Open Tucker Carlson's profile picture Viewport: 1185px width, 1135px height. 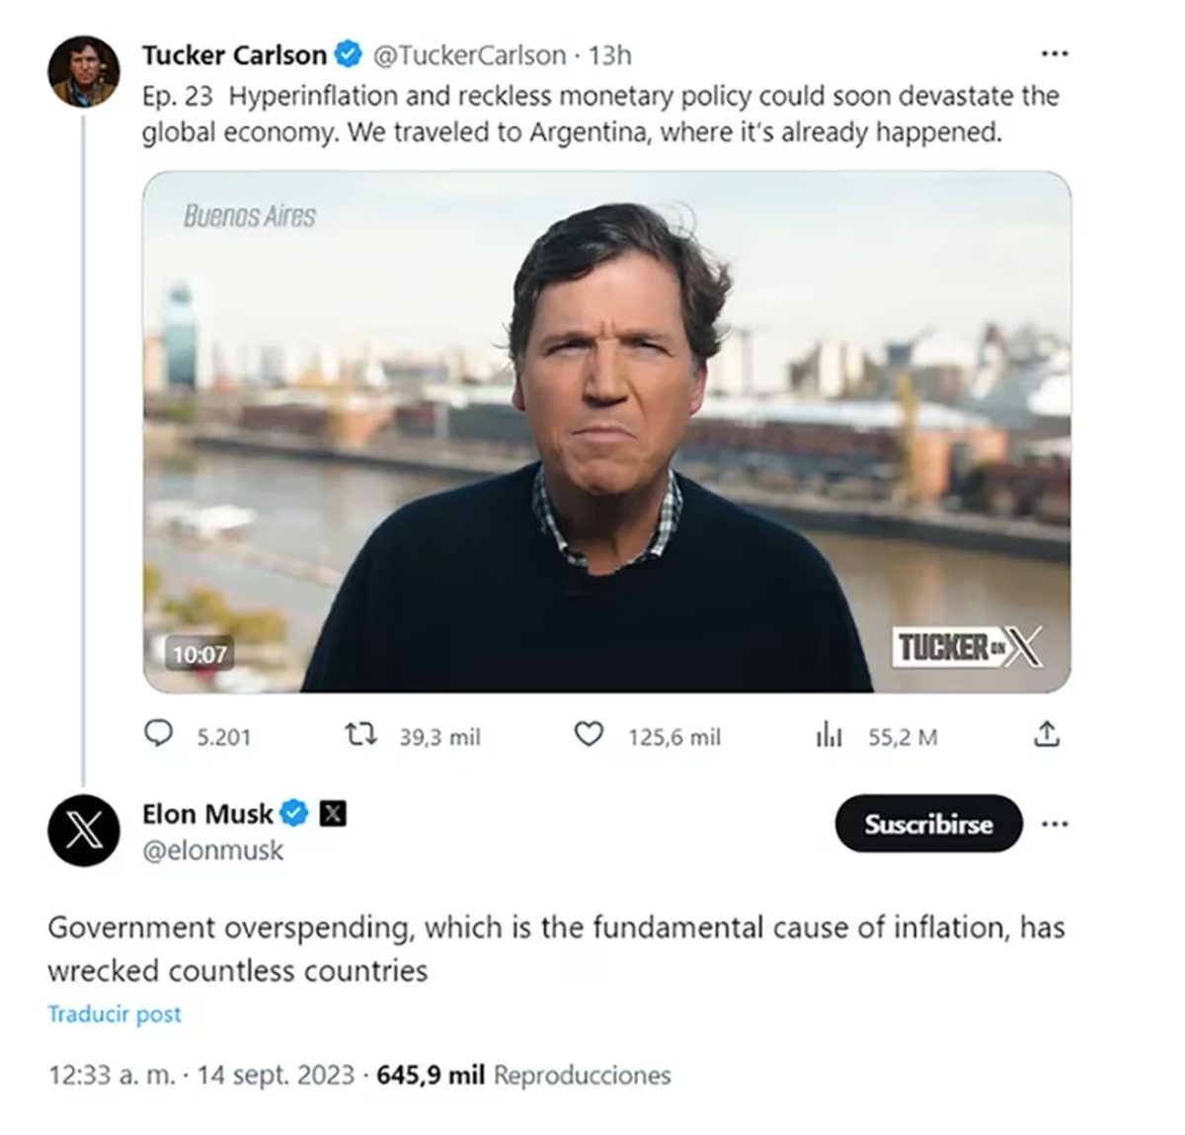pyautogui.click(x=84, y=72)
